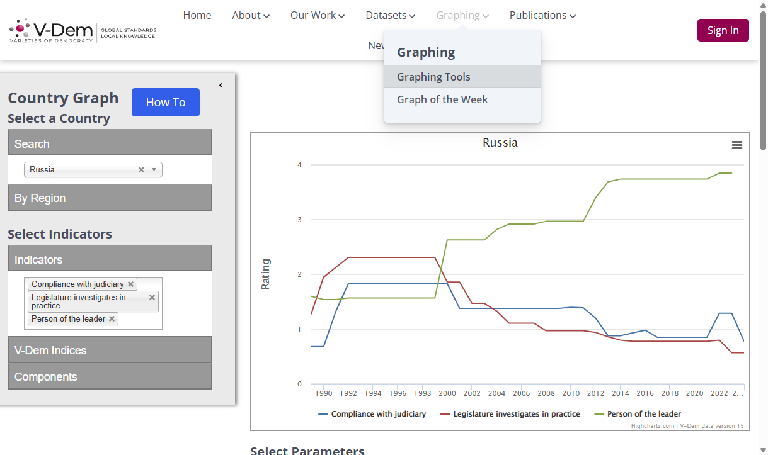768x455 pixels.
Task: Remove Person of the leader tag
Action: [x=112, y=319]
